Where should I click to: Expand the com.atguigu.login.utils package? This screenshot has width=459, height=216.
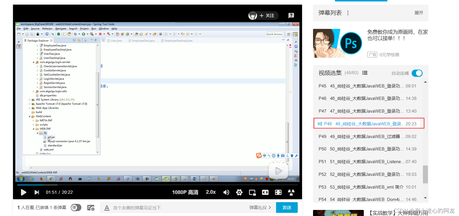pos(33,92)
